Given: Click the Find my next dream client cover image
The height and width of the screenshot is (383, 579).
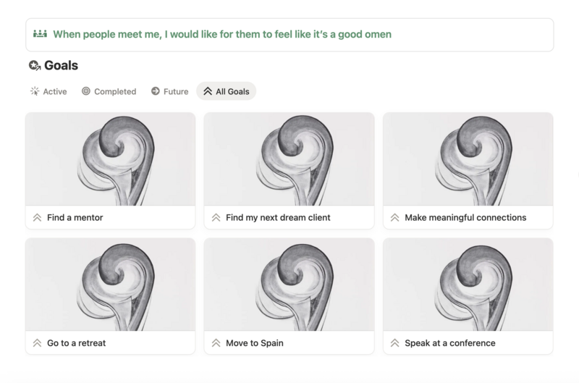Looking at the screenshot, I should pos(289,159).
